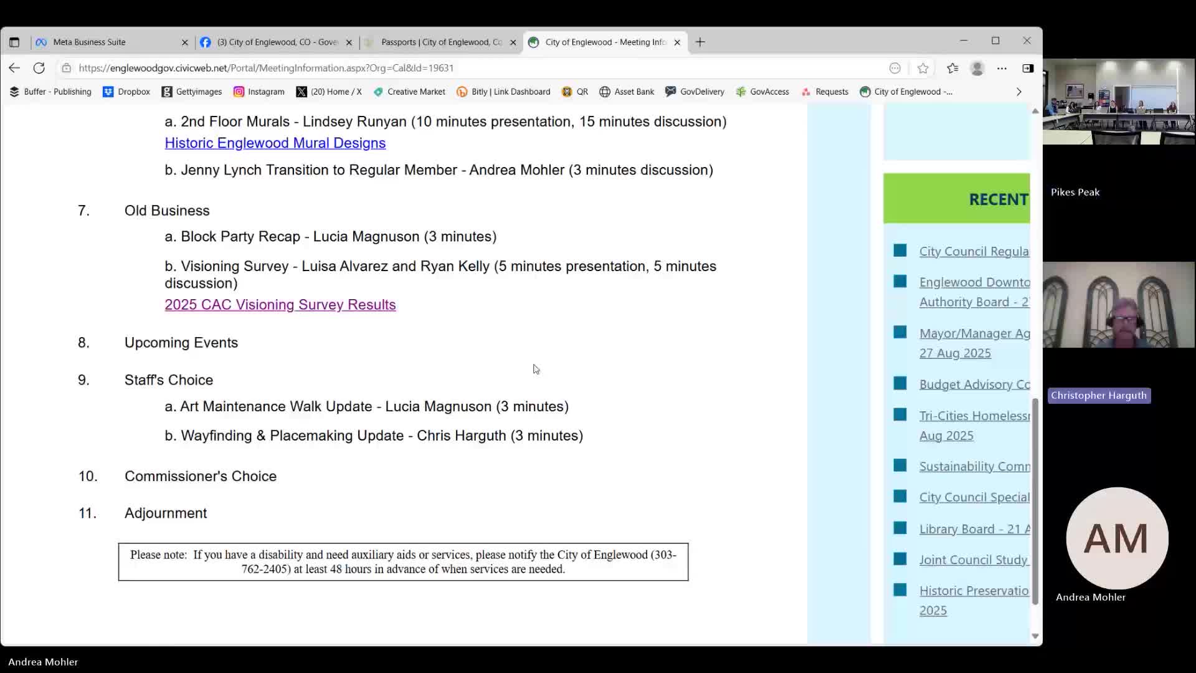
Task: Expand hidden bookmarks chevron
Action: [x=1018, y=92]
